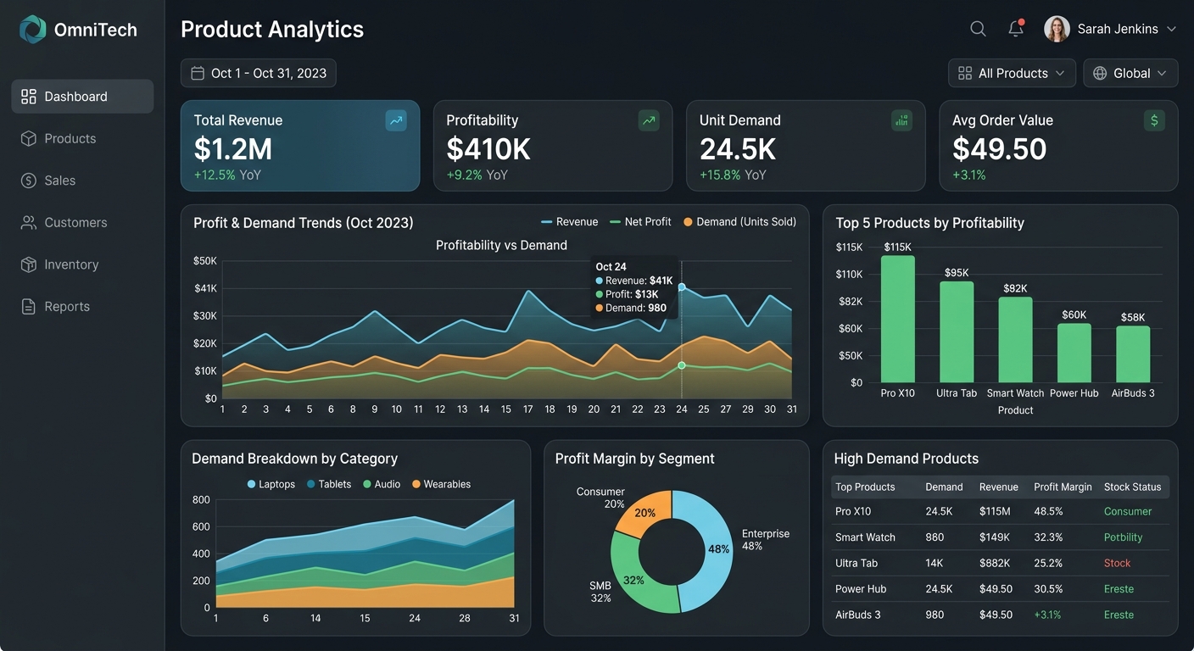Toggle the Revenue series in chart legend
Viewport: 1194px width, 651px height.
pos(570,222)
